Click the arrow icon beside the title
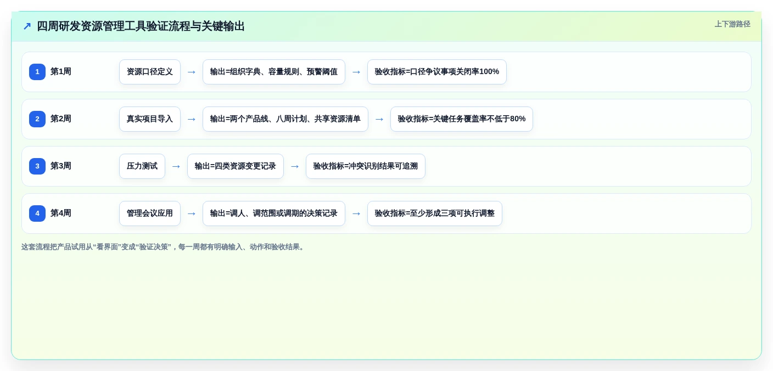 (27, 26)
